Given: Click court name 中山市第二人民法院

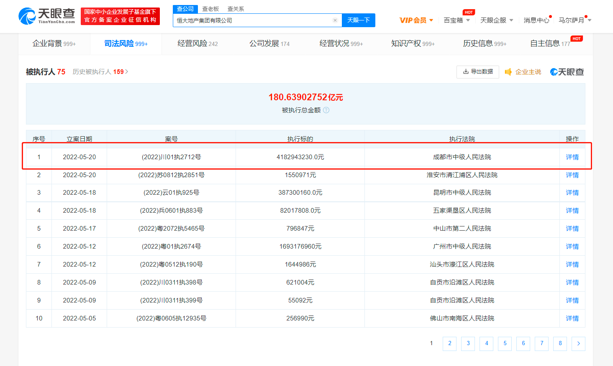Looking at the screenshot, I should (x=462, y=229).
